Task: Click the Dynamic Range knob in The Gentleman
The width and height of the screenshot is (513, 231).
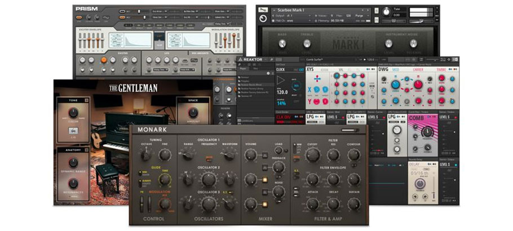Action: coord(73,162)
